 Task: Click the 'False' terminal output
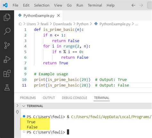tap(32, 127)
